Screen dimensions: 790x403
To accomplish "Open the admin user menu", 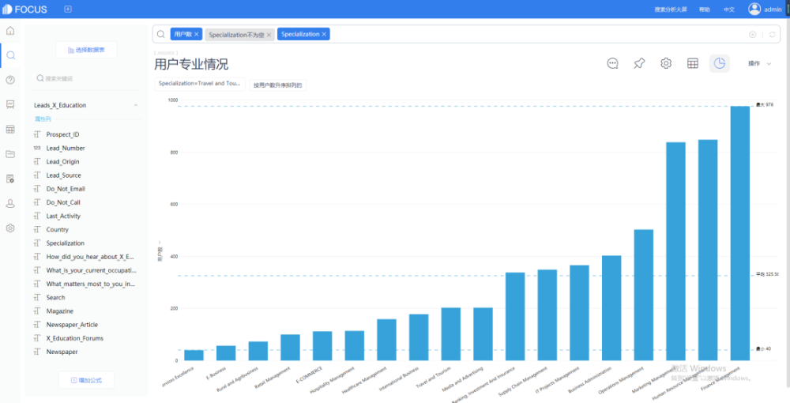I will [x=765, y=9].
